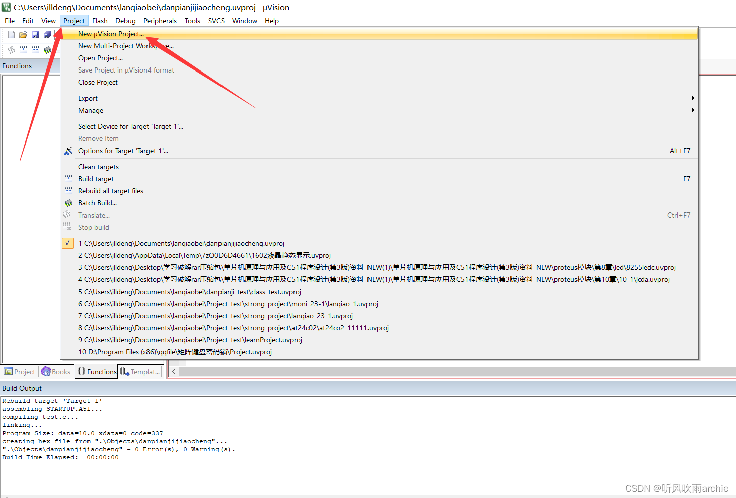
Task: Open the View menu
Action: [48, 21]
